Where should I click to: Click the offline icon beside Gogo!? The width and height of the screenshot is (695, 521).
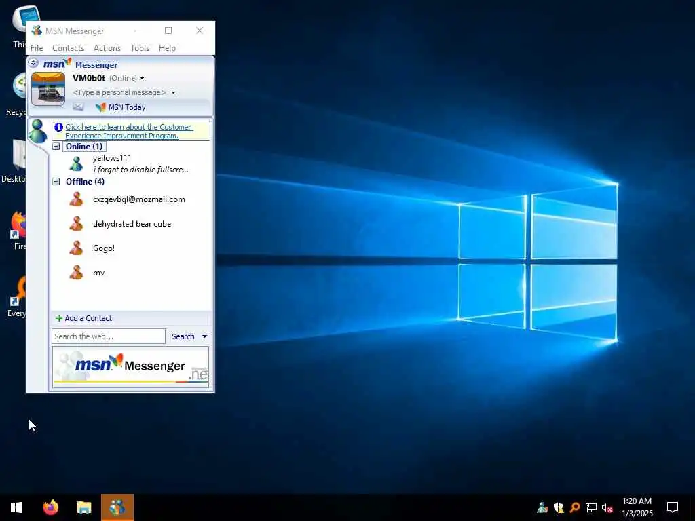tap(76, 248)
